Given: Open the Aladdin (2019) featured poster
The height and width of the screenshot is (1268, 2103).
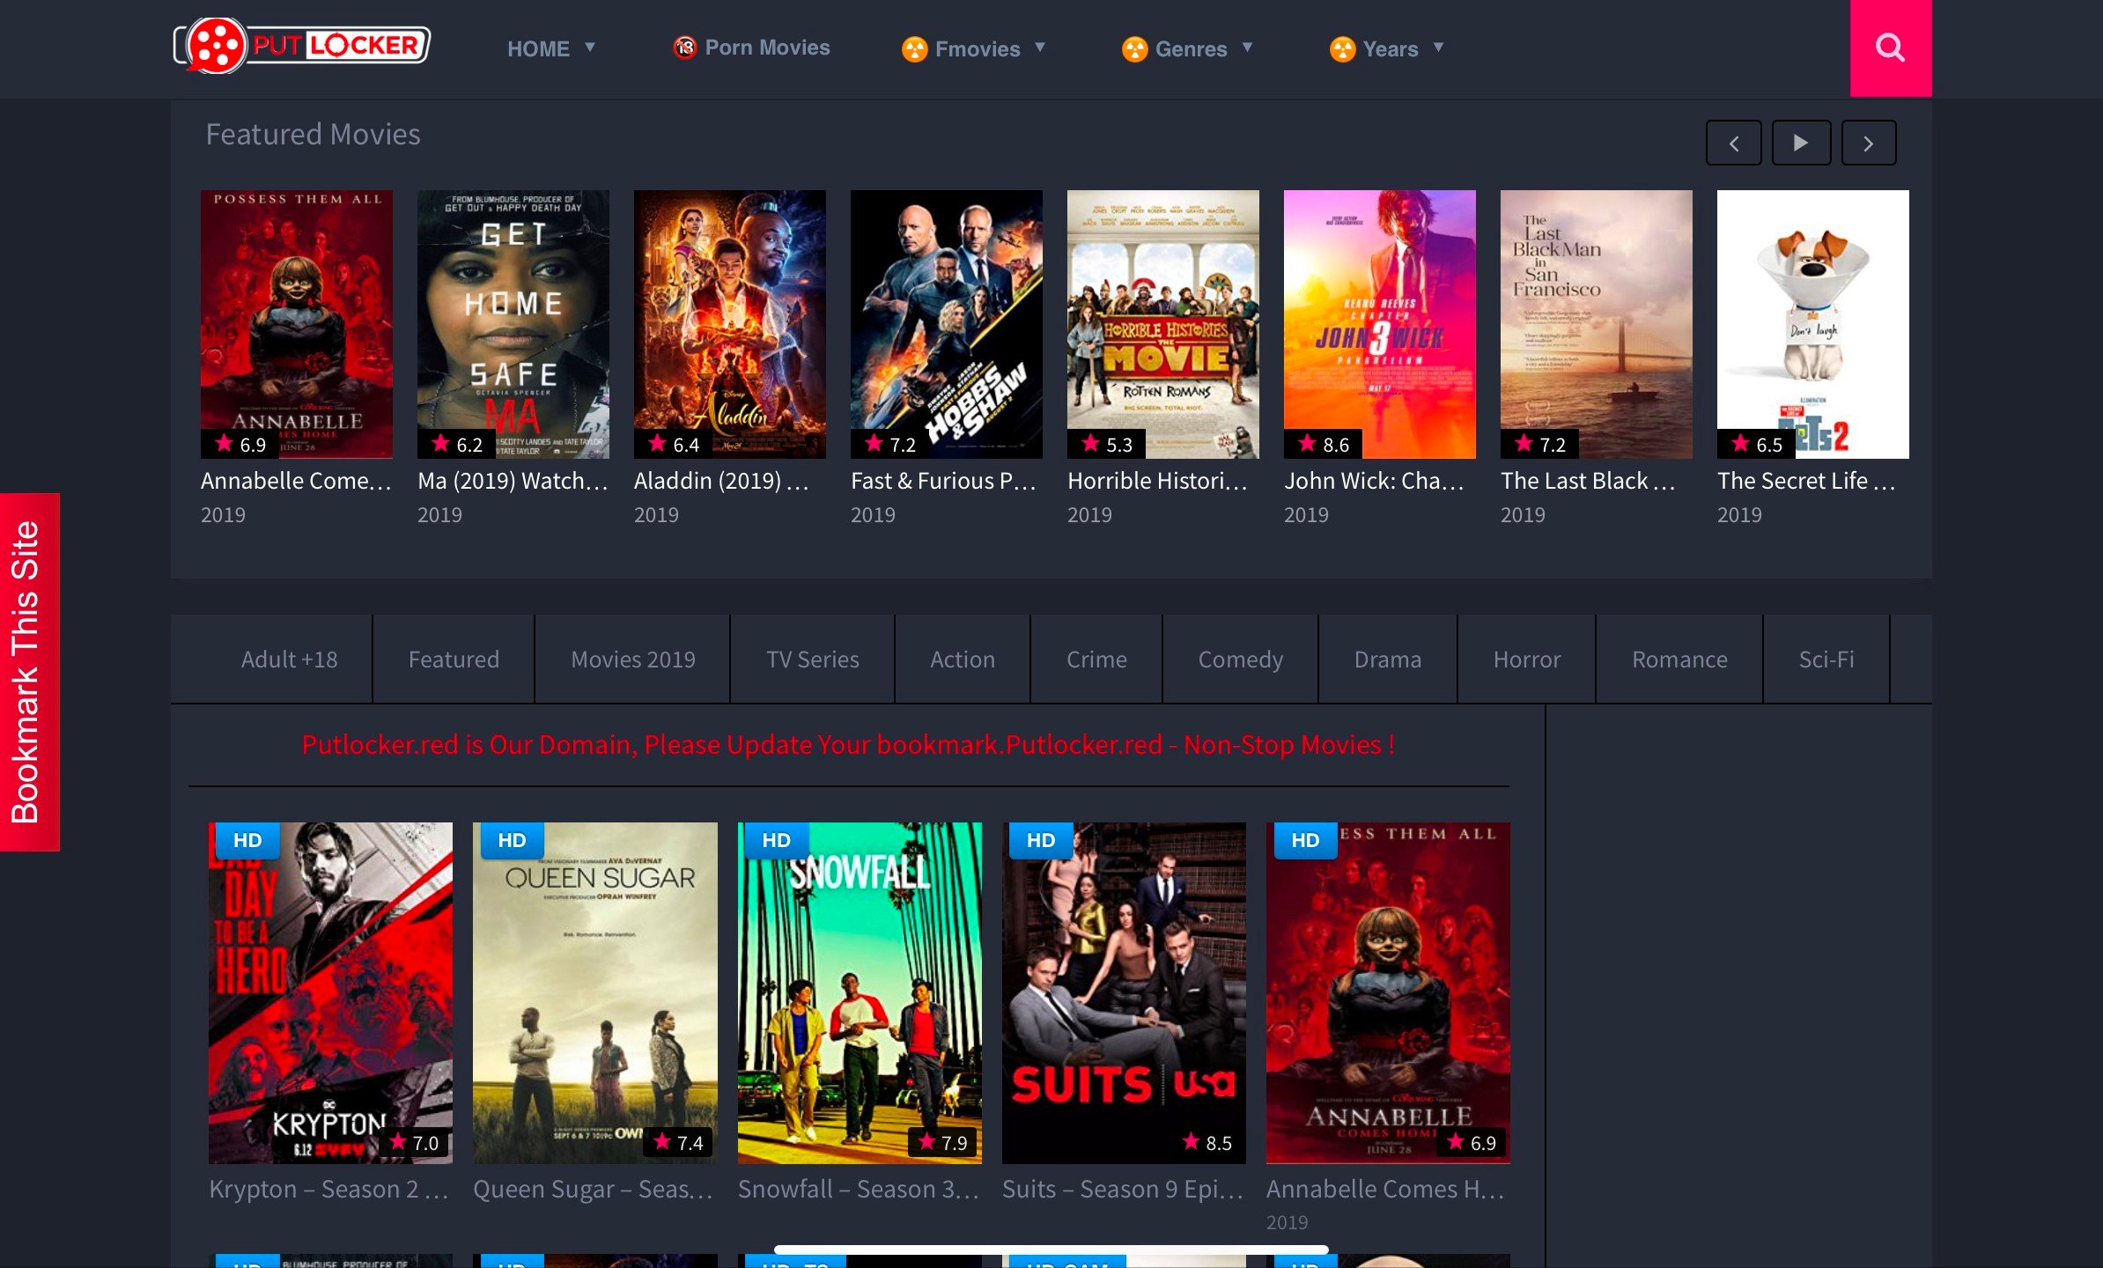Looking at the screenshot, I should [x=730, y=324].
